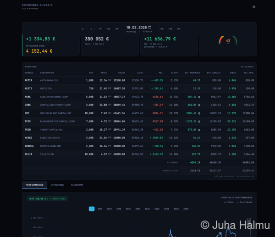The width and height of the screenshot is (275, 237).
Task: Open the Summary tab
Action: [x=77, y=185]
